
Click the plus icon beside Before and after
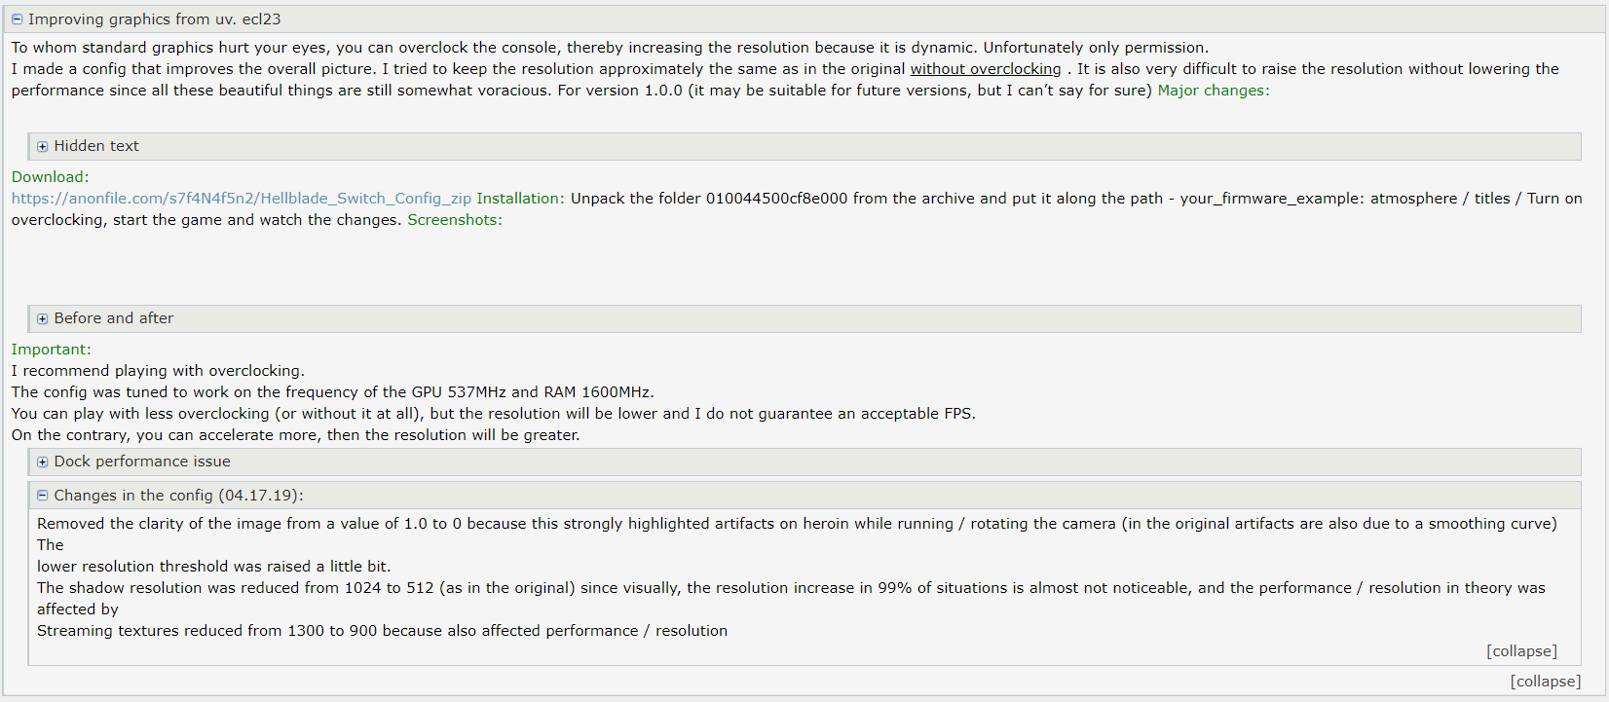click(x=42, y=318)
